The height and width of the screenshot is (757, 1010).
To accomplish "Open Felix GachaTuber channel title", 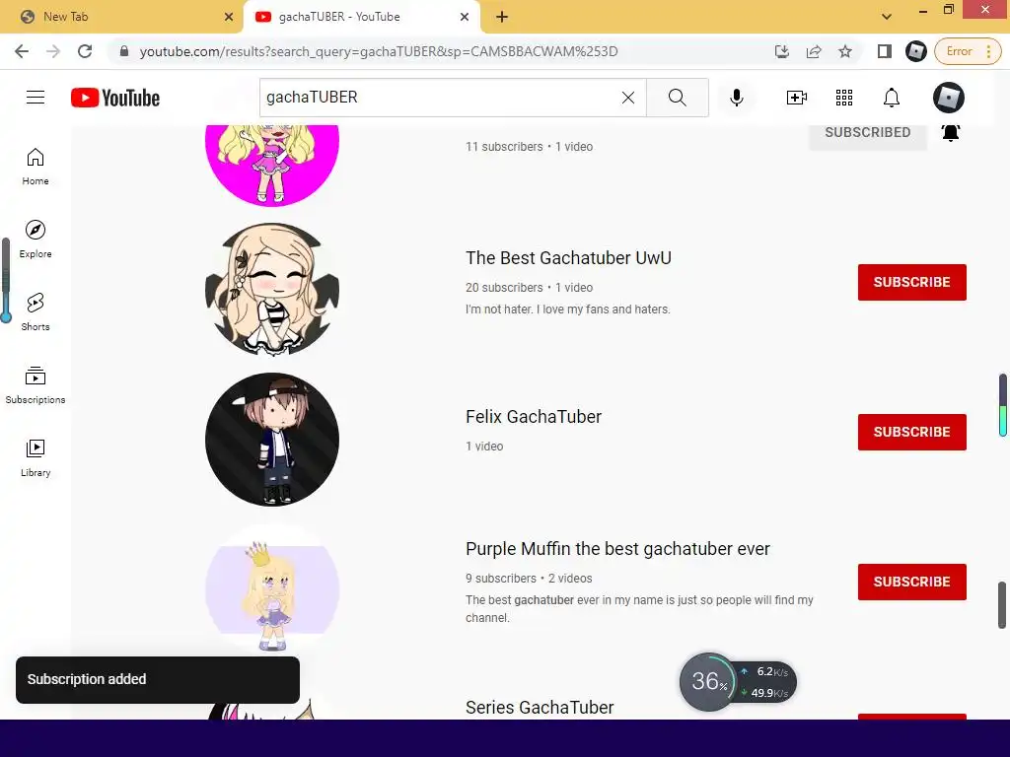I will [x=534, y=417].
